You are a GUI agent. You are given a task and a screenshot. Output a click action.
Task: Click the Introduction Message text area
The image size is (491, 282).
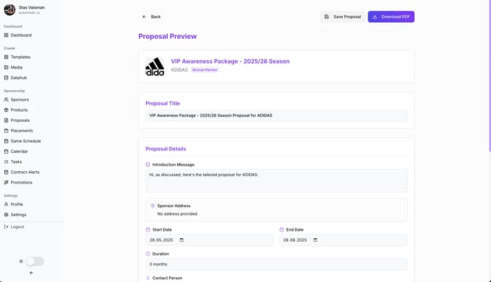(x=276, y=181)
